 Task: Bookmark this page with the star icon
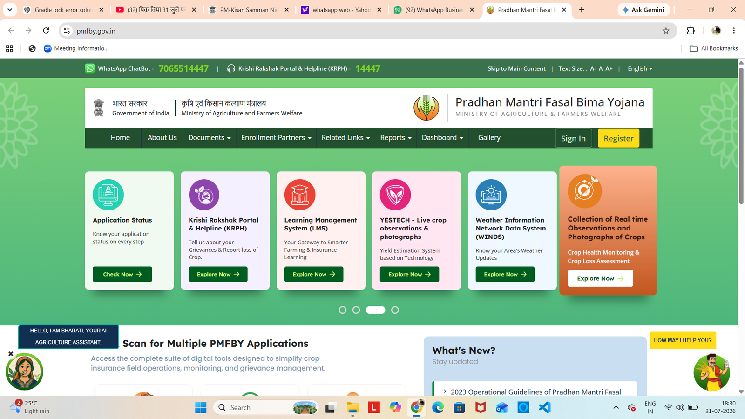(666, 31)
